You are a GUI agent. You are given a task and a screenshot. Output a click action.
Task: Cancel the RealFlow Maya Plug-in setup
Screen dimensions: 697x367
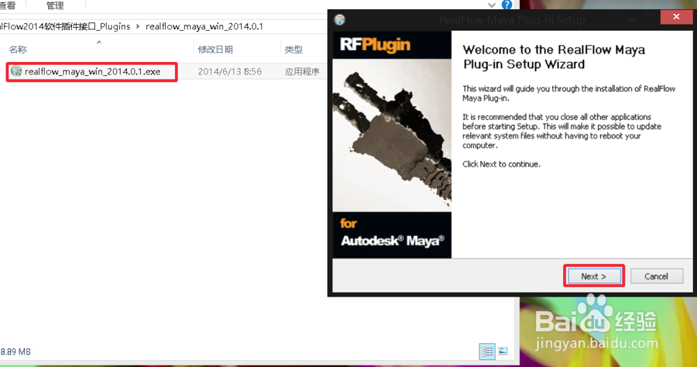[x=656, y=276]
